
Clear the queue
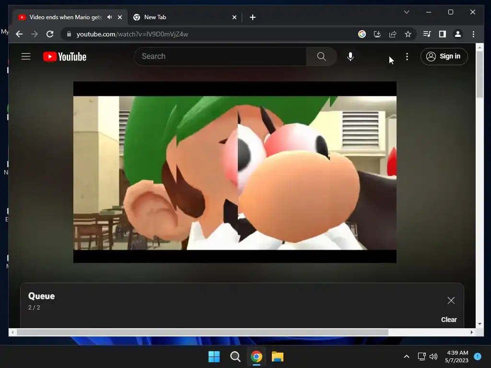(449, 320)
